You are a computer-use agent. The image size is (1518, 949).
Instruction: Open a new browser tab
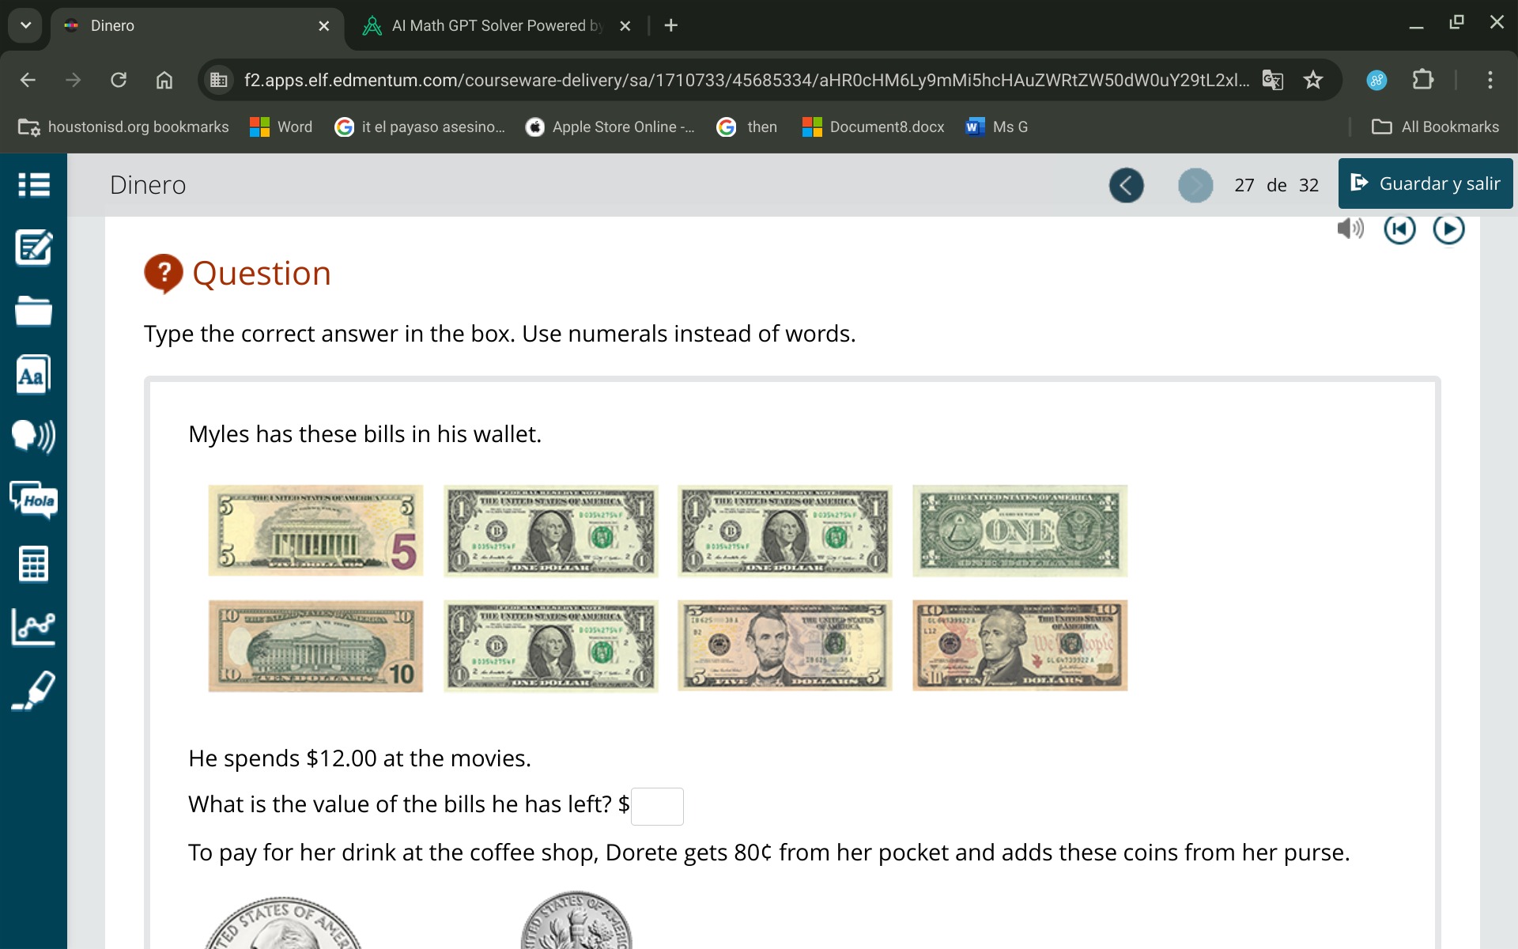[670, 25]
